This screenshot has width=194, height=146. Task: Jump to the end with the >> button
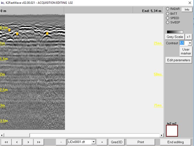(x=39, y=142)
